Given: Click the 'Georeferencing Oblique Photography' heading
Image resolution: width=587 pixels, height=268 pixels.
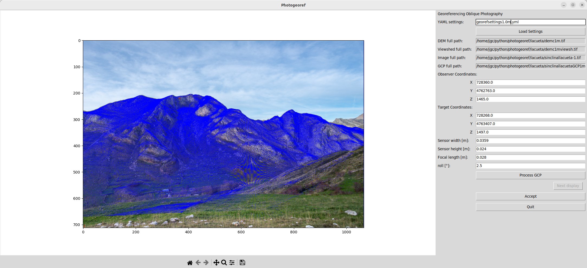Looking at the screenshot, I should click(470, 14).
